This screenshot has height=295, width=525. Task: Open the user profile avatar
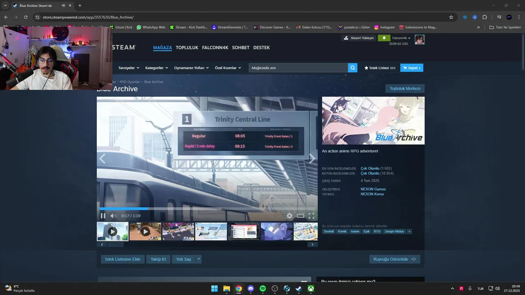click(420, 39)
